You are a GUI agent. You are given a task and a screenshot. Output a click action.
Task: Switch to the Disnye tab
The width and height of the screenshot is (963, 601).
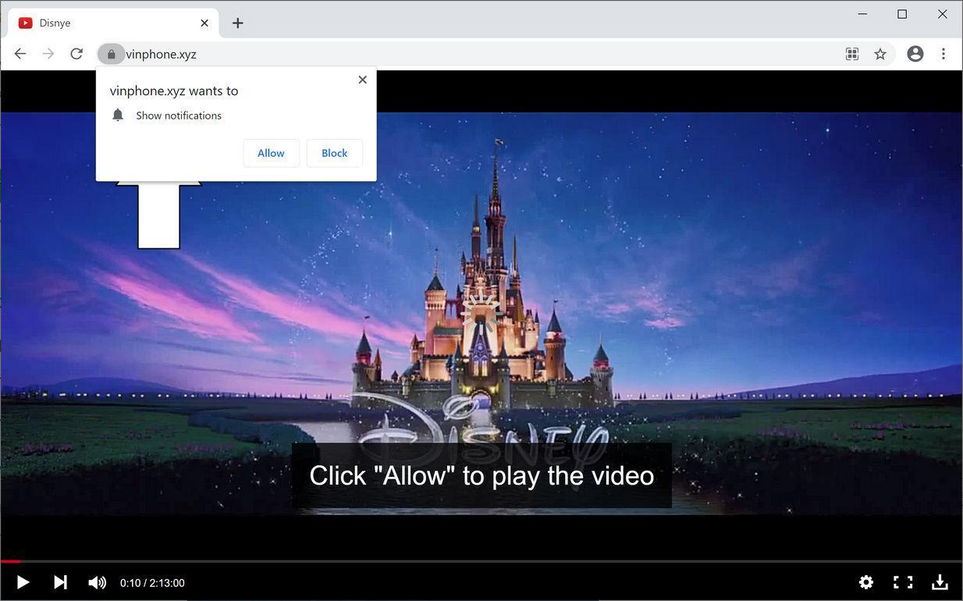[113, 23]
